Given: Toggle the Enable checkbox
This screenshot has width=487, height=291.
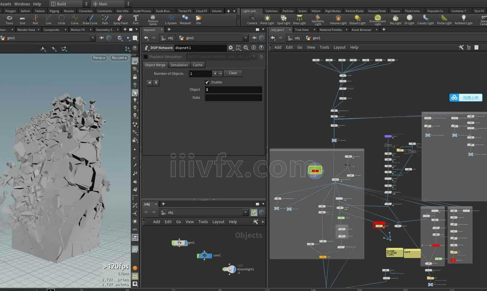Looking at the screenshot, I should coord(207,82).
